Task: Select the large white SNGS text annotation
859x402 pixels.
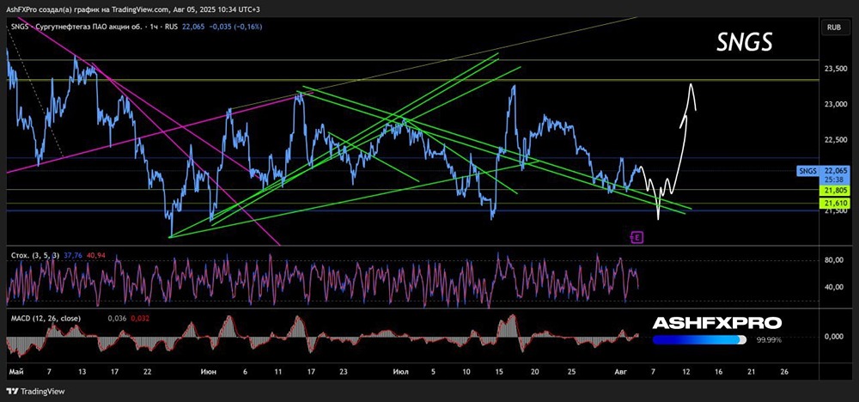Action: [x=745, y=43]
